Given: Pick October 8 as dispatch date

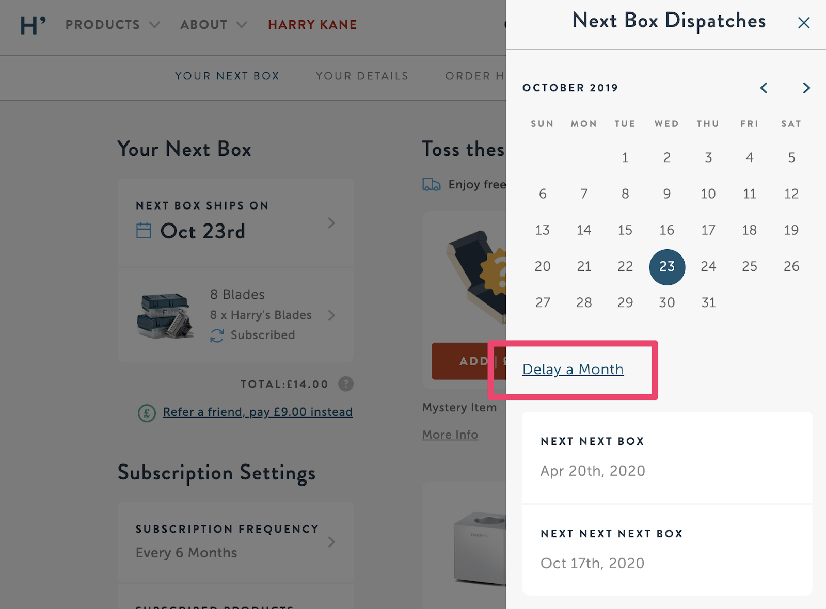Looking at the screenshot, I should tap(625, 194).
